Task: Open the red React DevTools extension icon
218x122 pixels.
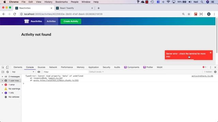Action: point(196,14)
